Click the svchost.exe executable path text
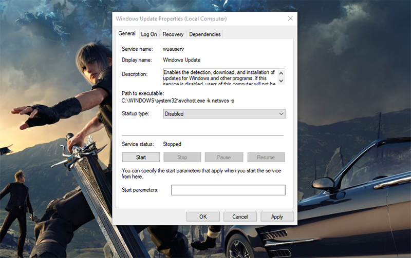 click(x=178, y=101)
